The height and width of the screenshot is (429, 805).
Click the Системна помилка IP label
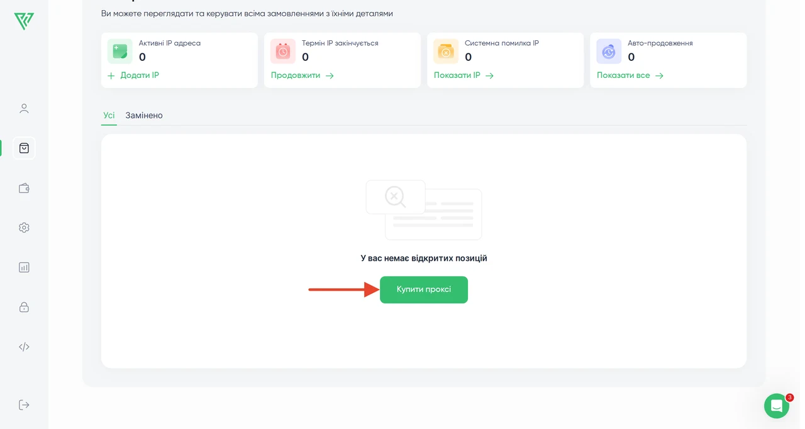click(502, 43)
